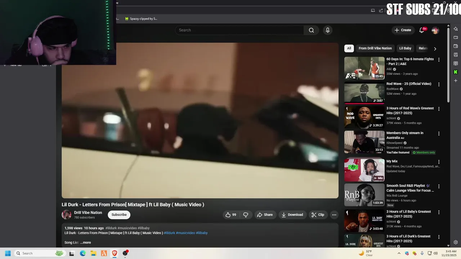Screen dimensions: 461x259
Task: Open options for 60 Days In video
Action: point(439,60)
